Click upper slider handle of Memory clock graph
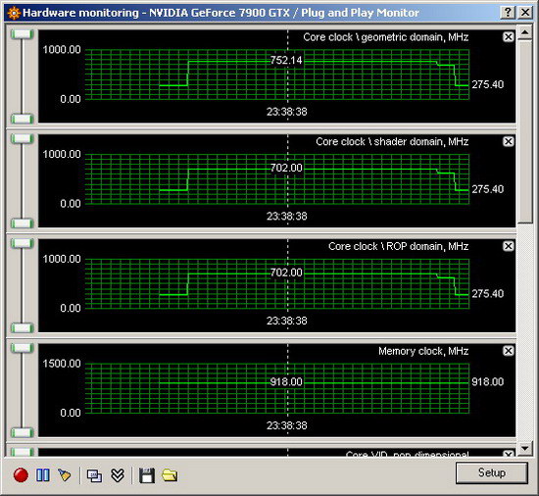Image resolution: width=539 pixels, height=496 pixels. pos(22,348)
